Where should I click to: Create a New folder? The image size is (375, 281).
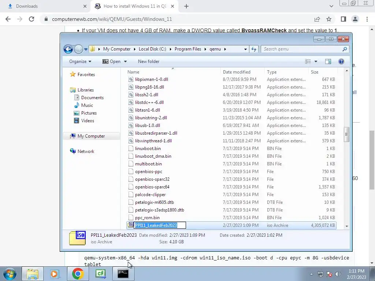[149, 61]
